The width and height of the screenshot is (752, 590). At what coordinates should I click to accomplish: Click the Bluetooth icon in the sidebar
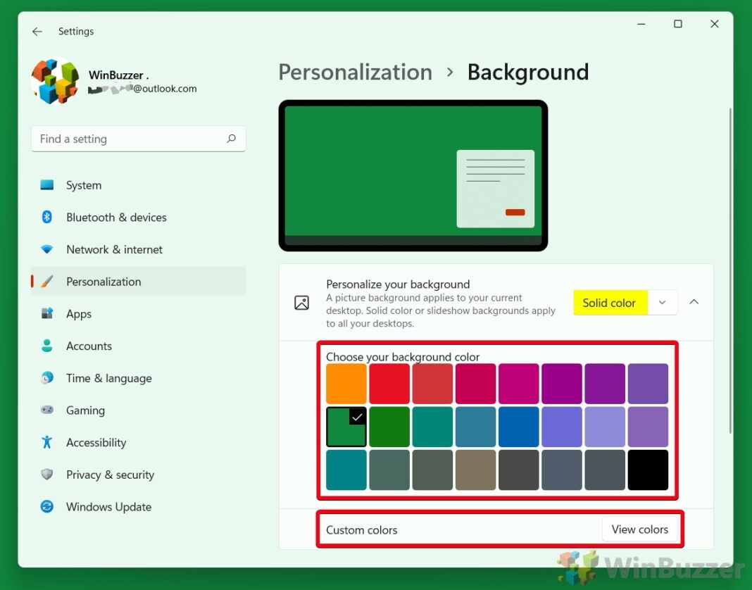click(47, 218)
